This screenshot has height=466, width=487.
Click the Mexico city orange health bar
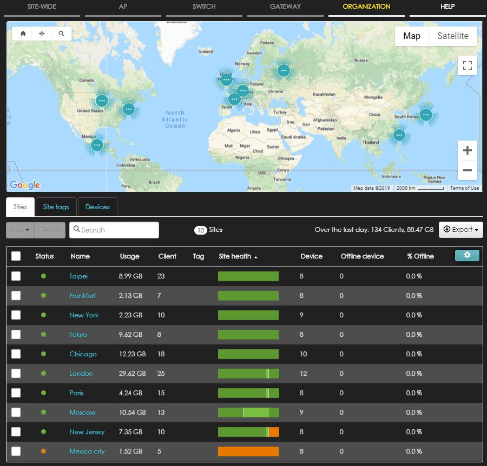point(248,451)
